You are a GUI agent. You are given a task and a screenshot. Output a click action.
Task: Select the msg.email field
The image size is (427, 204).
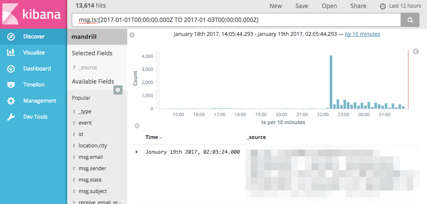(x=90, y=157)
